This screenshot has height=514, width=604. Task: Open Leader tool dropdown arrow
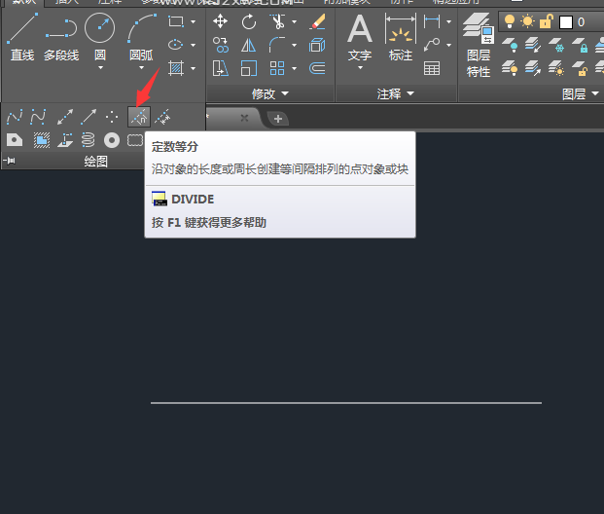tap(448, 45)
